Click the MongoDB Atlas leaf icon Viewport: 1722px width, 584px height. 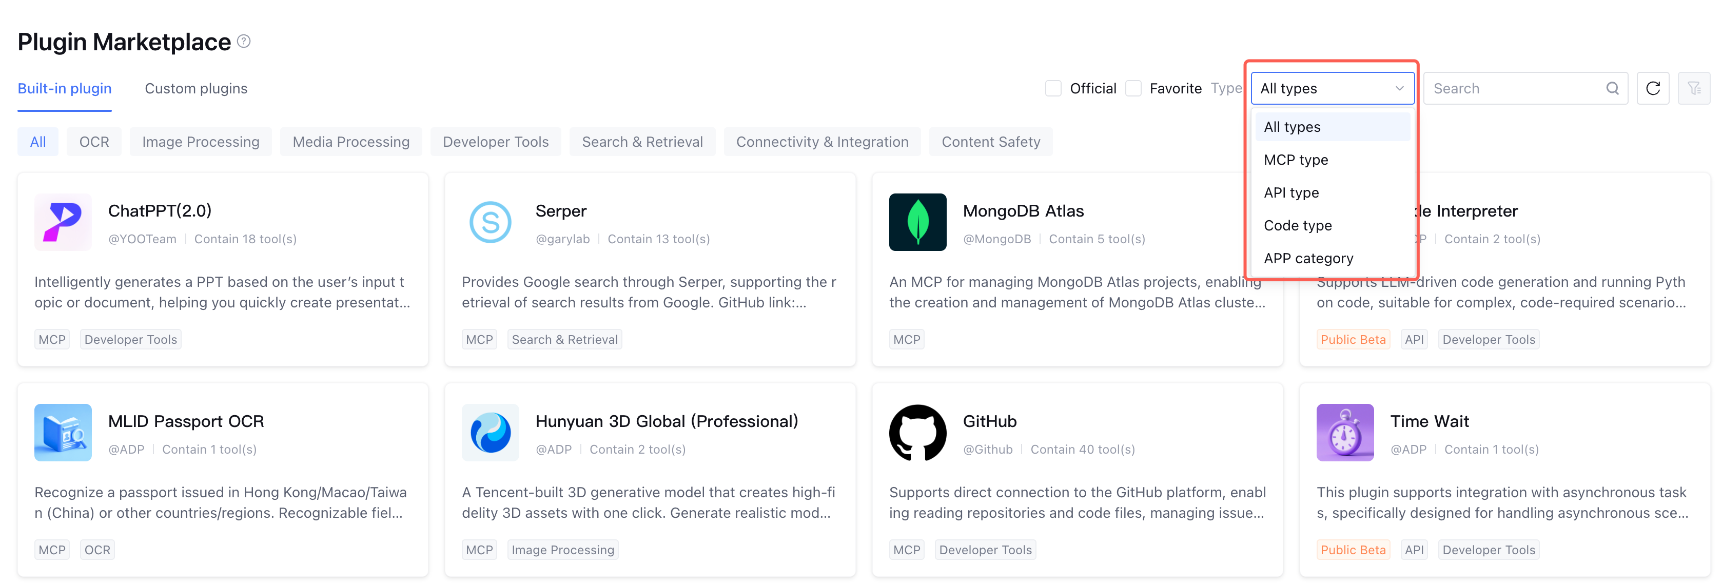click(917, 222)
